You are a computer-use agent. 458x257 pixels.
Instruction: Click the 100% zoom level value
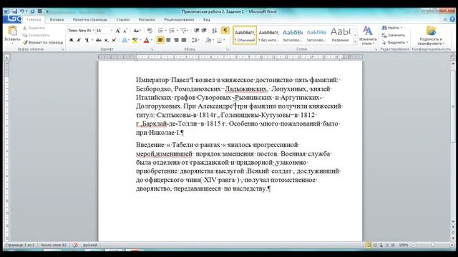tap(404, 245)
